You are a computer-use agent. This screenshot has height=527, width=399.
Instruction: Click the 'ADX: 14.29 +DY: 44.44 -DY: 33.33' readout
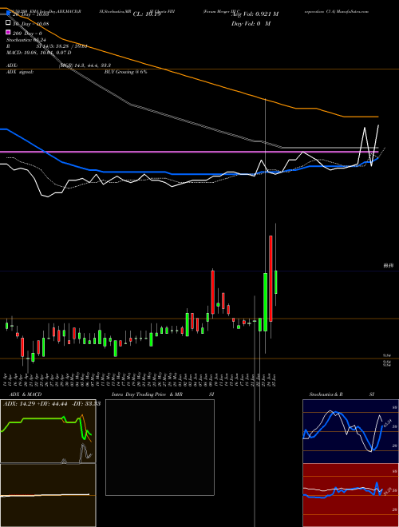pyautogui.click(x=52, y=403)
